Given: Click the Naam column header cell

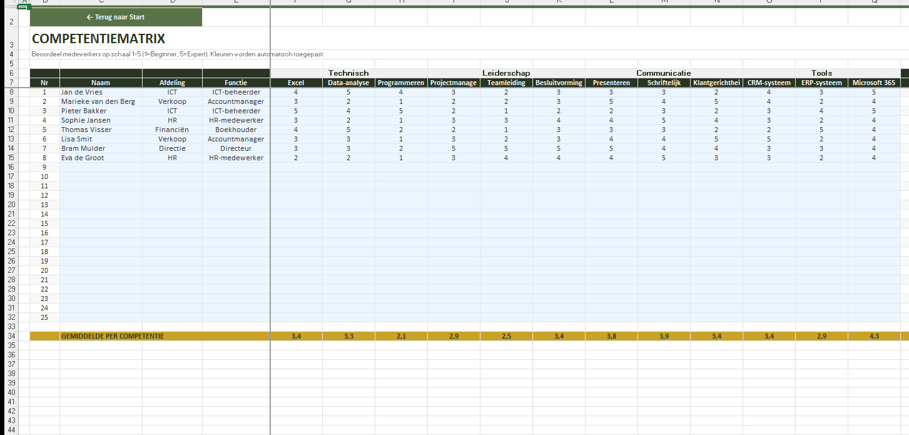Looking at the screenshot, I should click(x=101, y=83).
